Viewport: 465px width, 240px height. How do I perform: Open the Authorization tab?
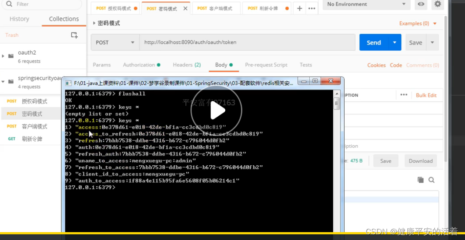pyautogui.click(x=141, y=65)
